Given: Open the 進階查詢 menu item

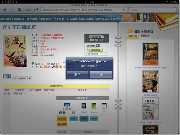Looking at the screenshot, I should point(19,18).
